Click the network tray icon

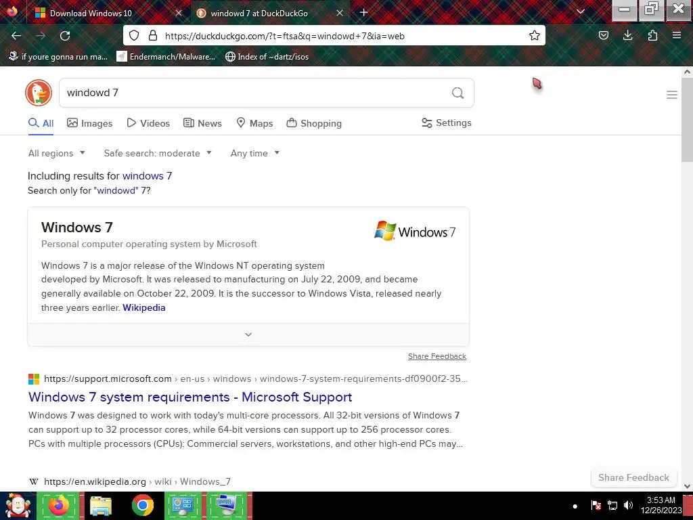(x=612, y=505)
